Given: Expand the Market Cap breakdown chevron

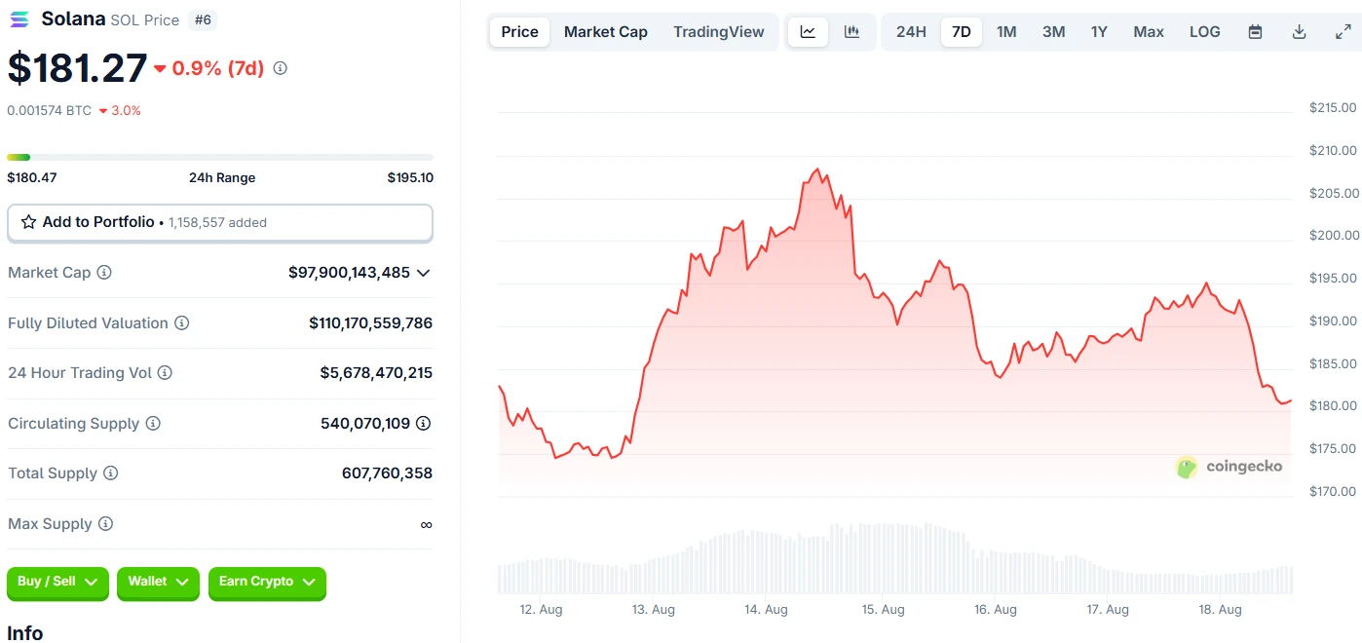Looking at the screenshot, I should pyautogui.click(x=423, y=273).
